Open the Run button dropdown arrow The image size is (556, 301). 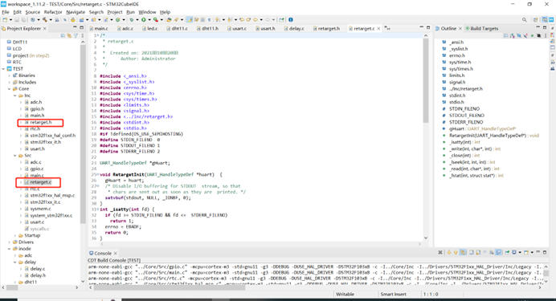(x=149, y=20)
